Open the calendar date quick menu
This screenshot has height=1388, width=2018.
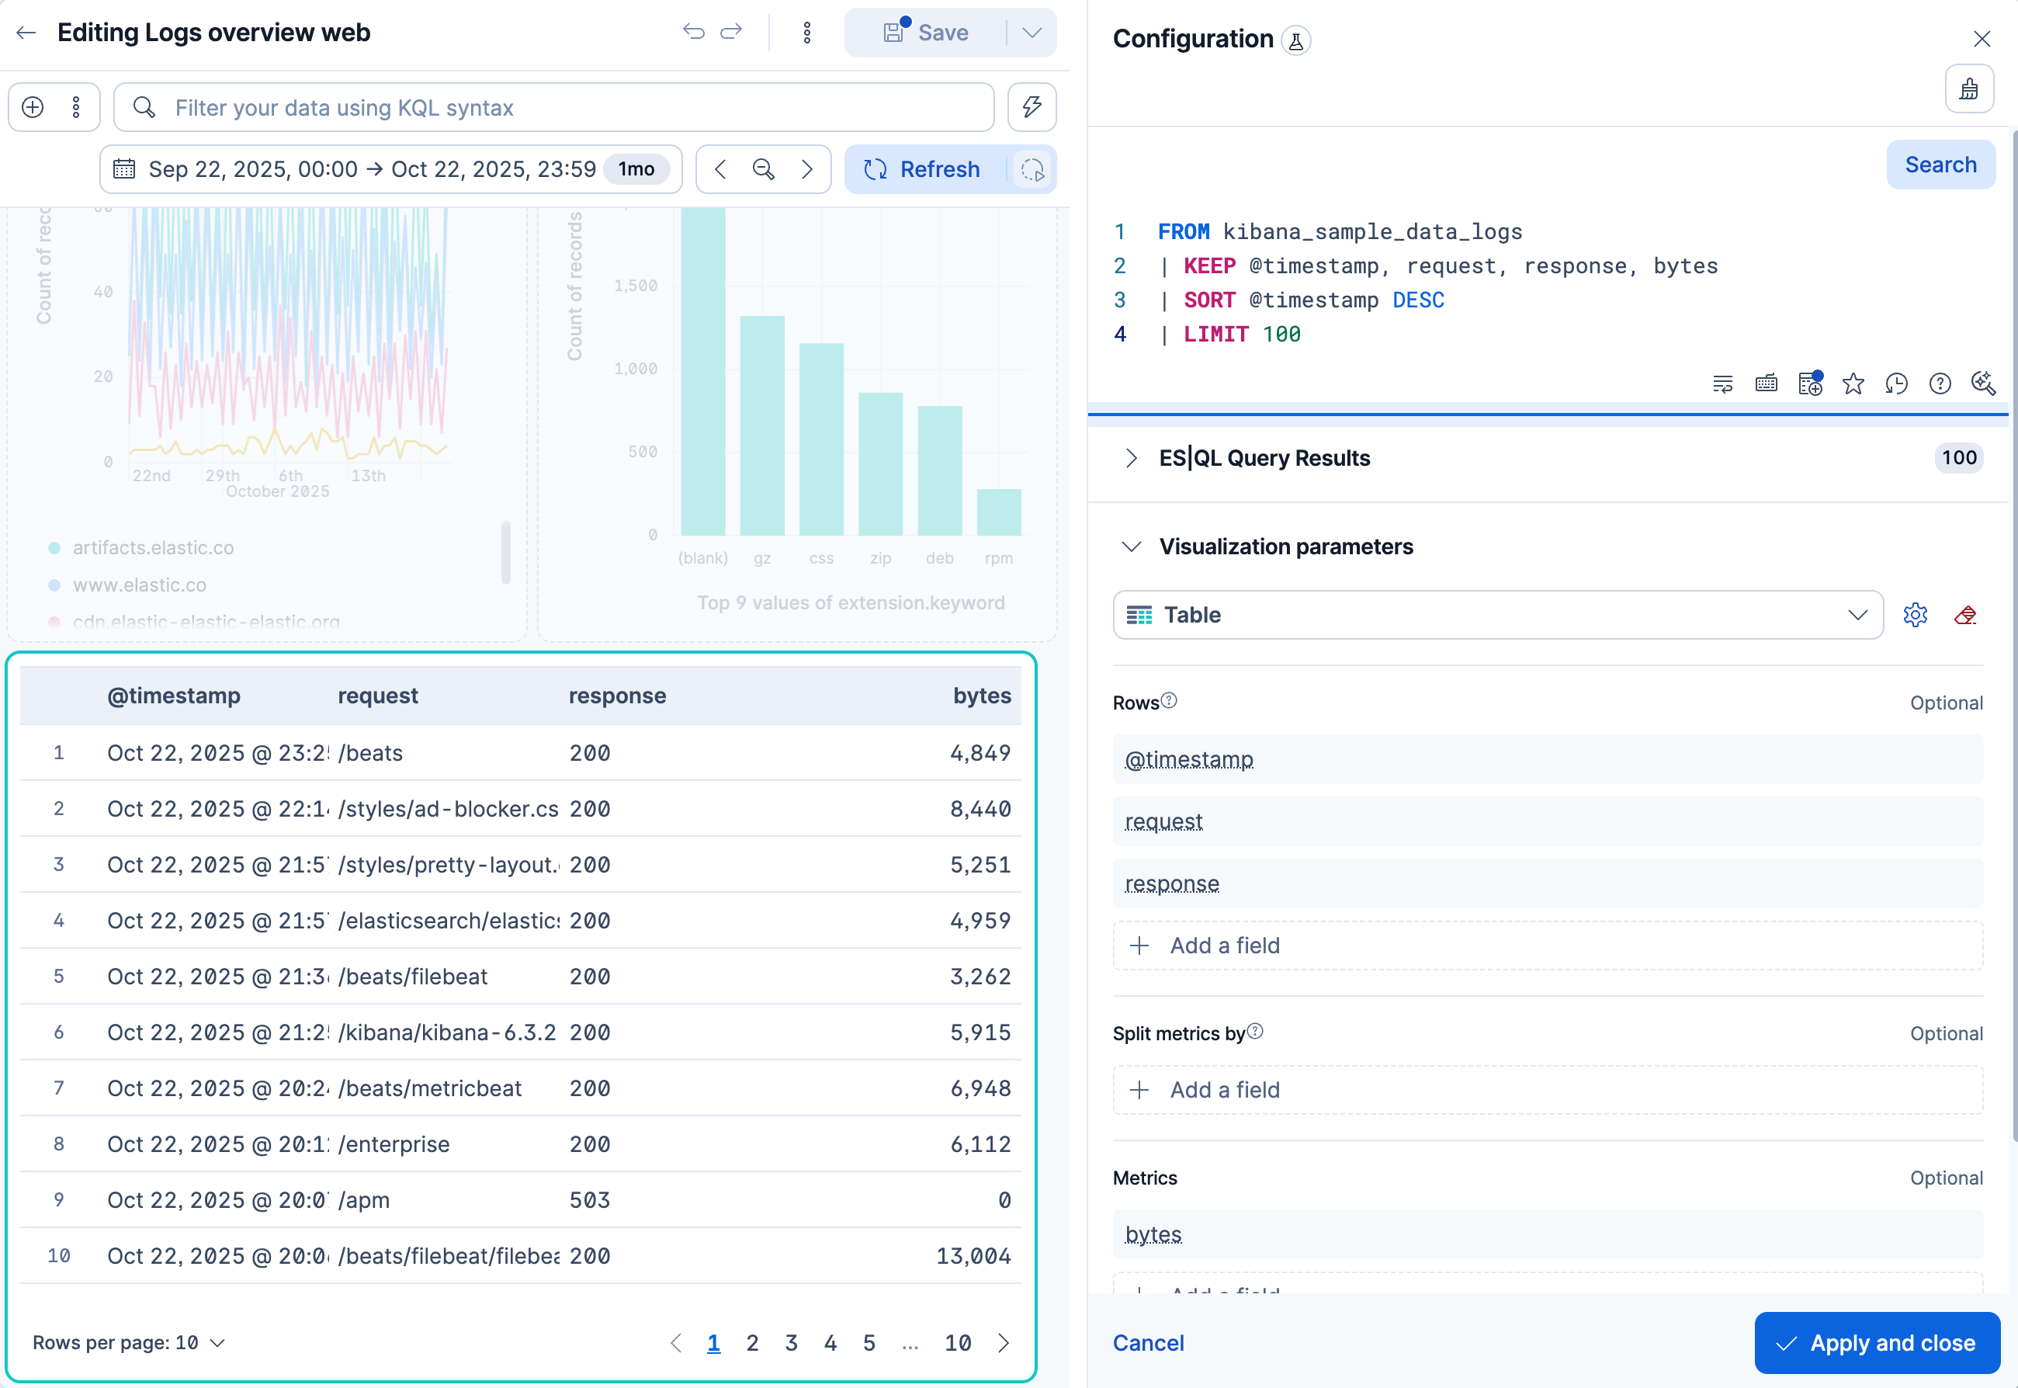click(124, 168)
